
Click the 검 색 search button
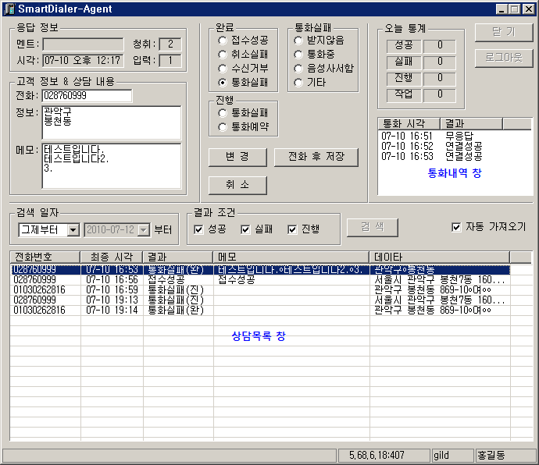pos(373,227)
